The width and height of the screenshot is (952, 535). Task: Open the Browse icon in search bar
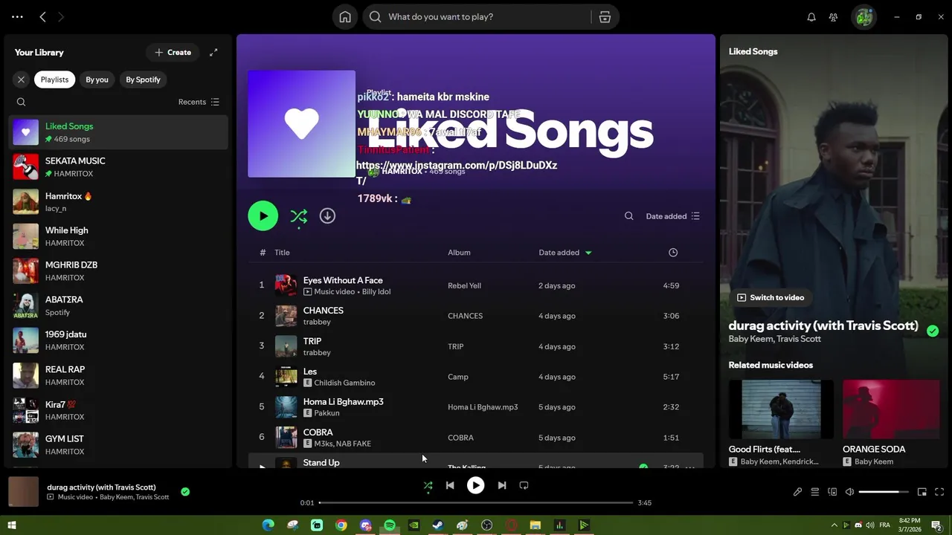pyautogui.click(x=605, y=17)
